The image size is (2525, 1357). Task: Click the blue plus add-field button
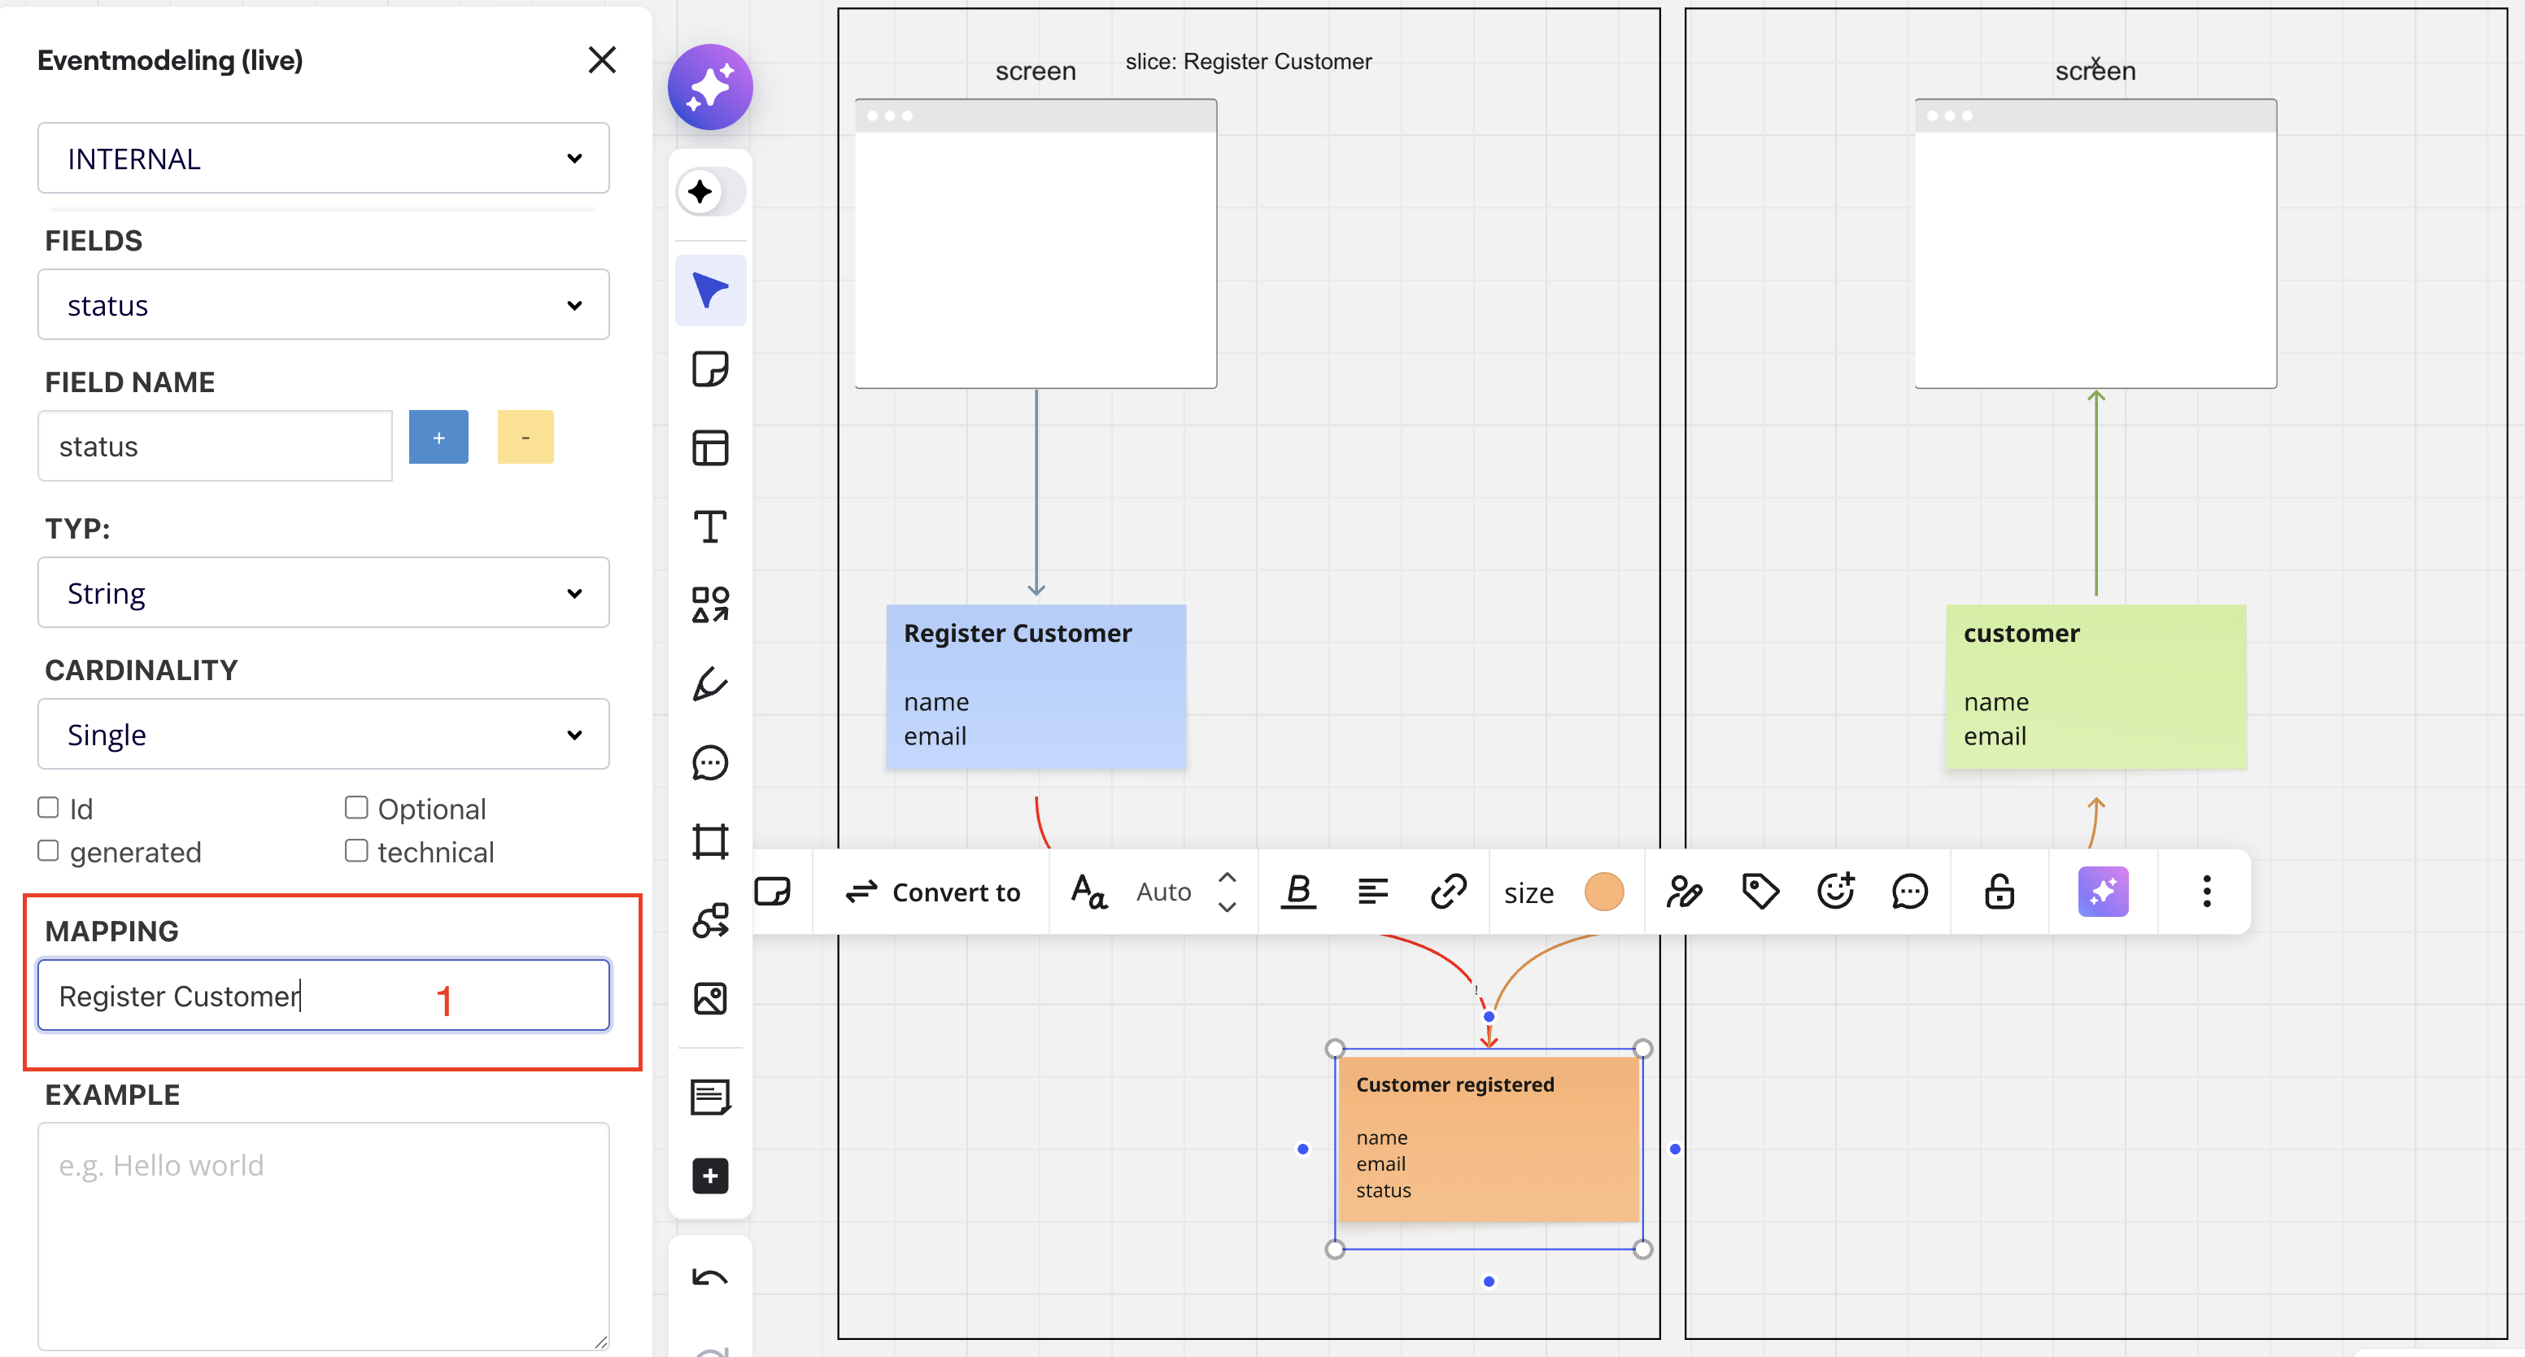(x=438, y=438)
